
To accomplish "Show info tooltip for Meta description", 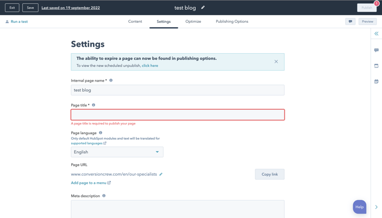I will [x=104, y=196].
